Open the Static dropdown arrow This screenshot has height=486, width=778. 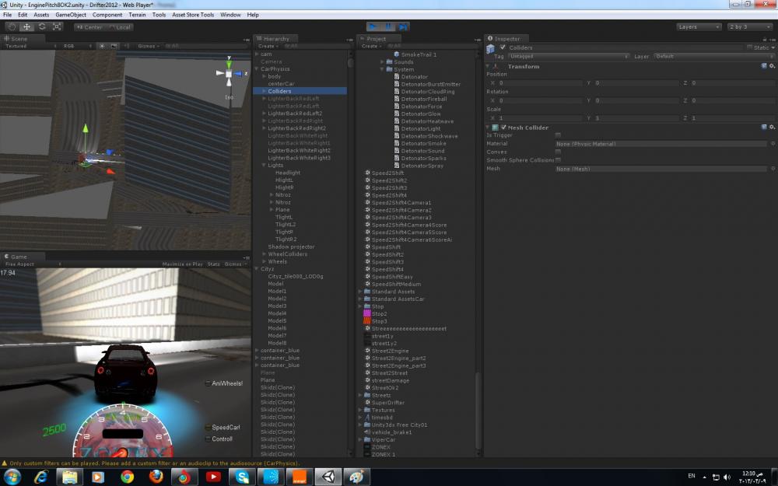click(773, 47)
